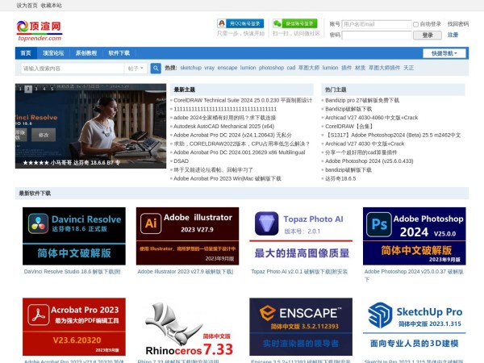Click the 注册 link
This screenshot has height=363, width=484.
tap(453, 35)
